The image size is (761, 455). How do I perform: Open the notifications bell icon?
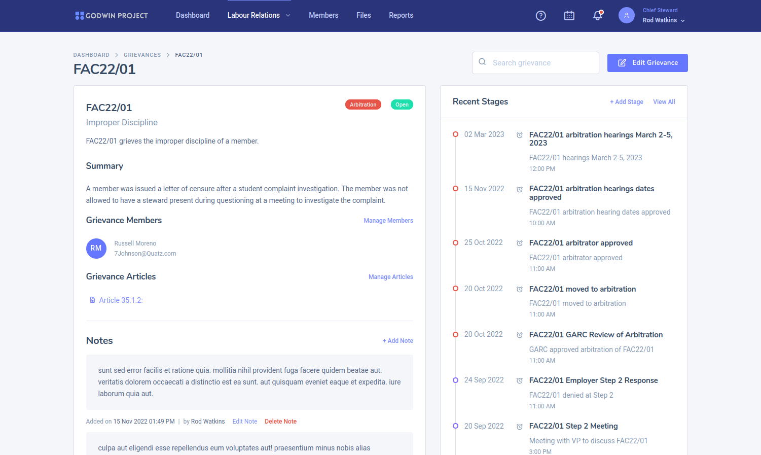(x=598, y=16)
